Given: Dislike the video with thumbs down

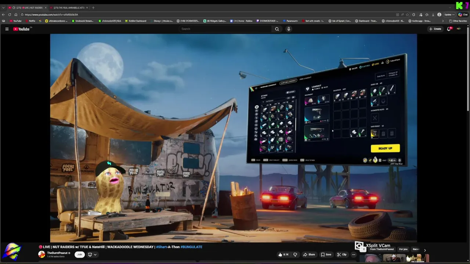Looking at the screenshot, I should (295, 254).
